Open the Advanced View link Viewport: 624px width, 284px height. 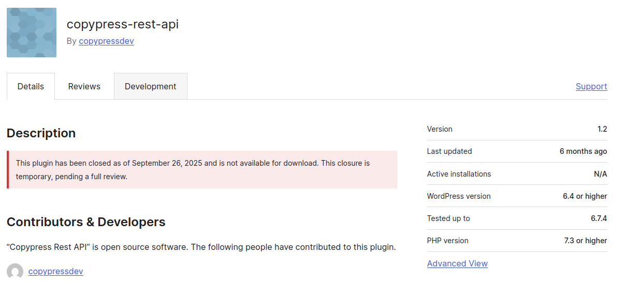tap(457, 263)
